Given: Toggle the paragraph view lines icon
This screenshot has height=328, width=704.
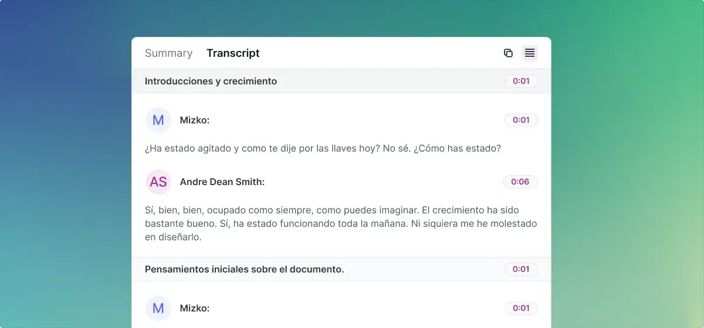Looking at the screenshot, I should click(x=530, y=53).
